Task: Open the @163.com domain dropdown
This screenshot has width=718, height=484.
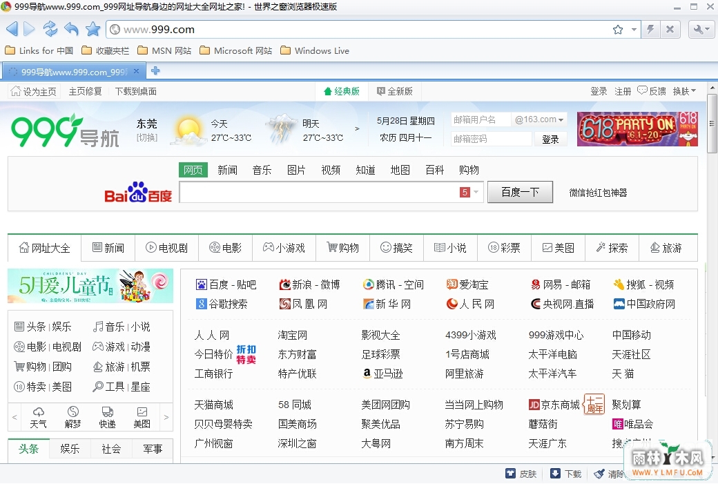Action: coord(539,119)
